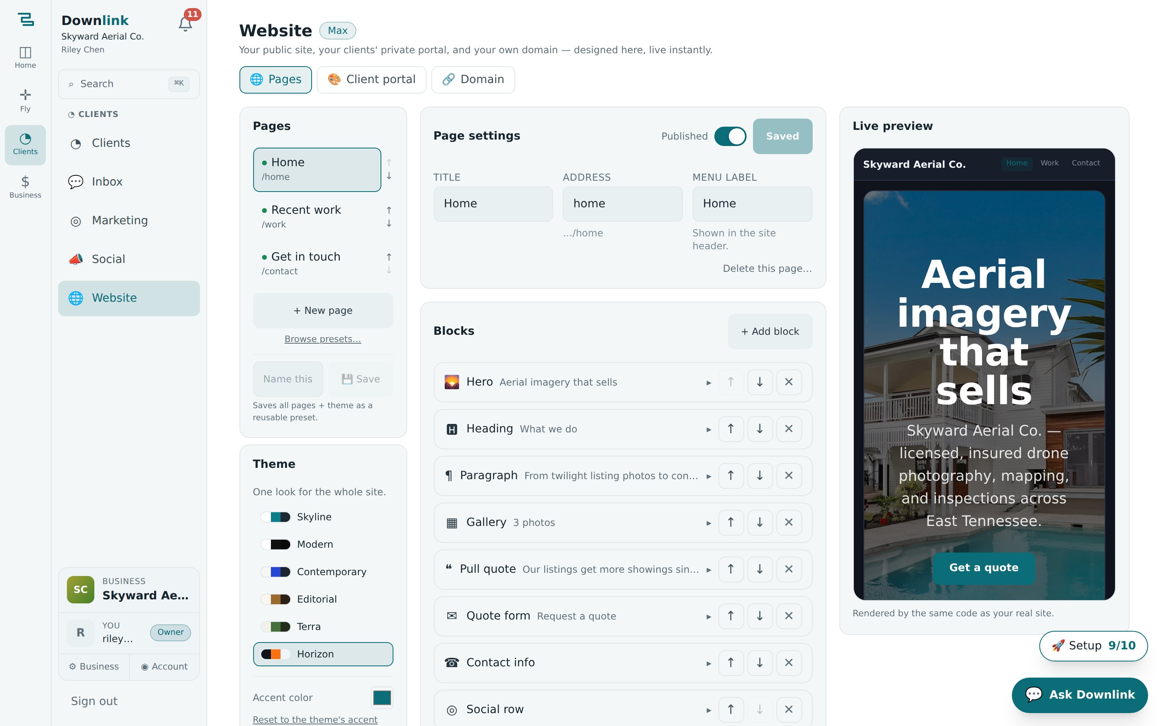Select the Skyline theme
1161x726 pixels.
coord(323,517)
